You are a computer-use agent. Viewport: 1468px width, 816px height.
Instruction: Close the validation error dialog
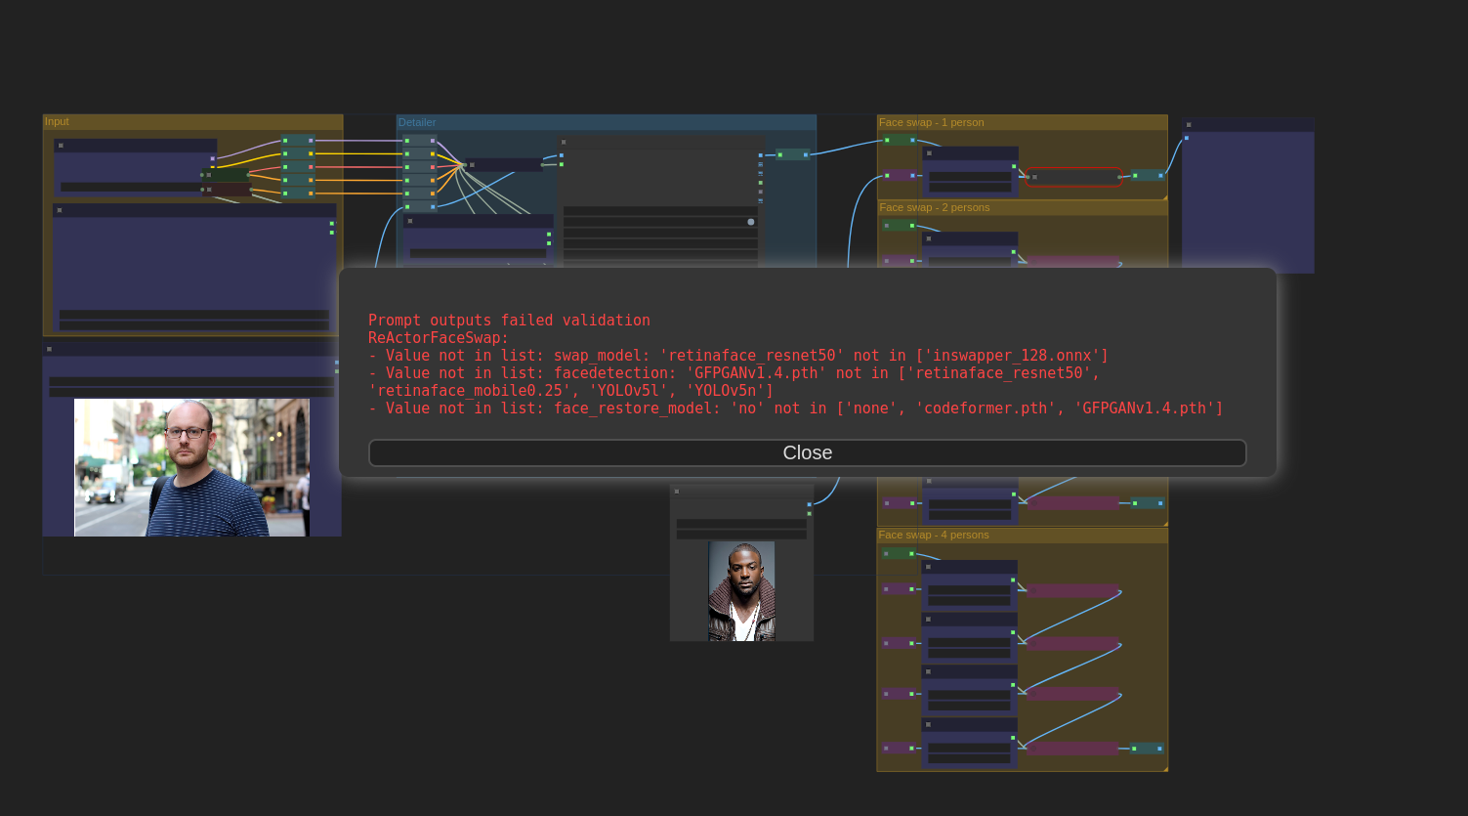807,452
